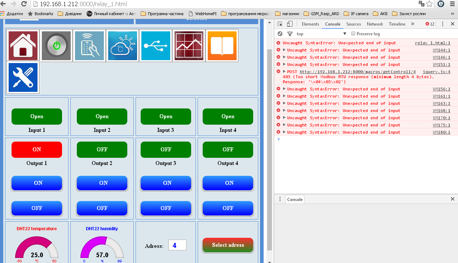Bookmark this page with star icon
The width and height of the screenshot is (458, 263).
429,4
